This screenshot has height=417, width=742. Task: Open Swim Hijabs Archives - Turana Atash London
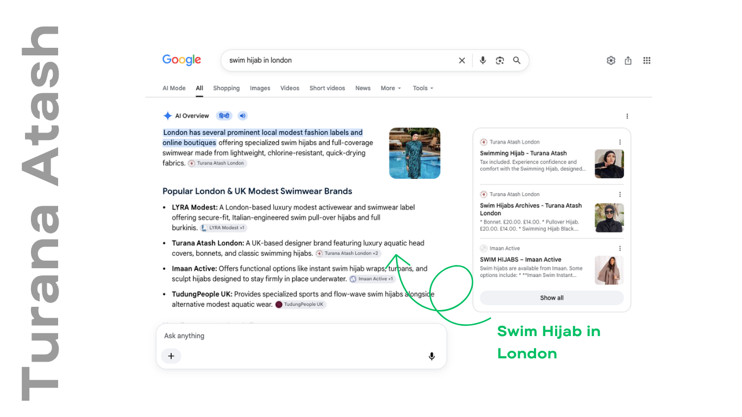[x=531, y=210]
